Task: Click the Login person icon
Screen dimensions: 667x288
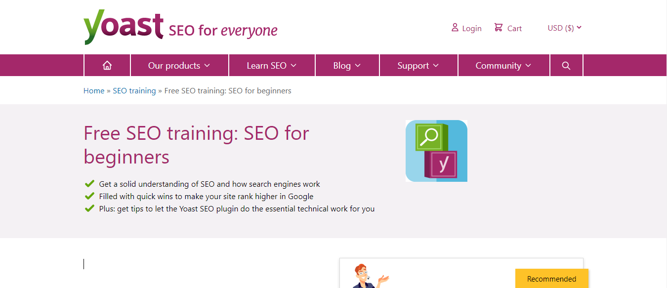Action: (x=455, y=28)
